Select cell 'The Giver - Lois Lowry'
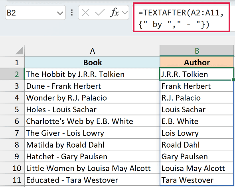This screenshot has height=187, width=235. click(92, 133)
